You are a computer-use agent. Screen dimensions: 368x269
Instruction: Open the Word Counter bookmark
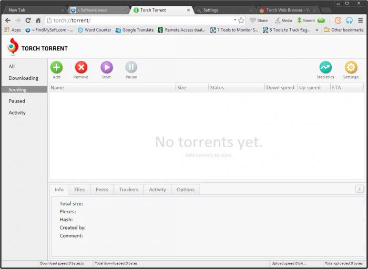tap(94, 30)
